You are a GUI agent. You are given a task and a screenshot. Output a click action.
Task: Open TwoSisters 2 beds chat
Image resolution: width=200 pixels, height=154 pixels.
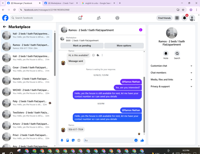[x=27, y=114]
